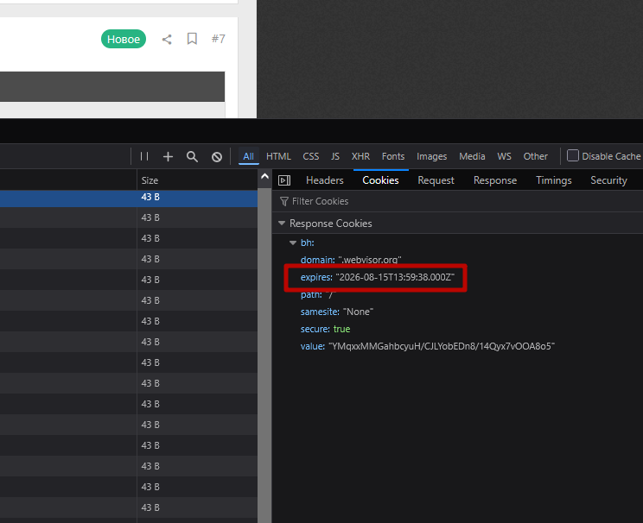Collapse the Response Cookies section

coord(282,224)
